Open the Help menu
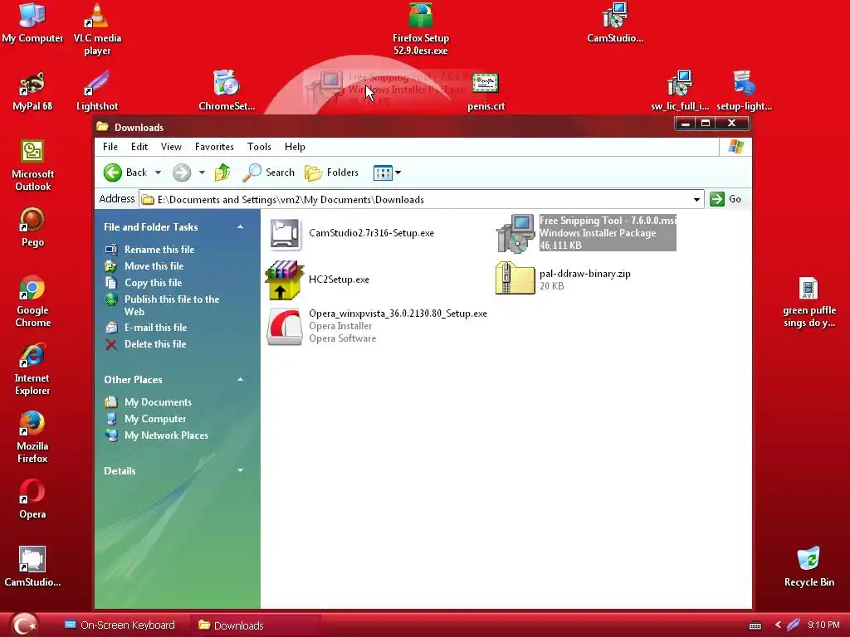 click(x=295, y=147)
